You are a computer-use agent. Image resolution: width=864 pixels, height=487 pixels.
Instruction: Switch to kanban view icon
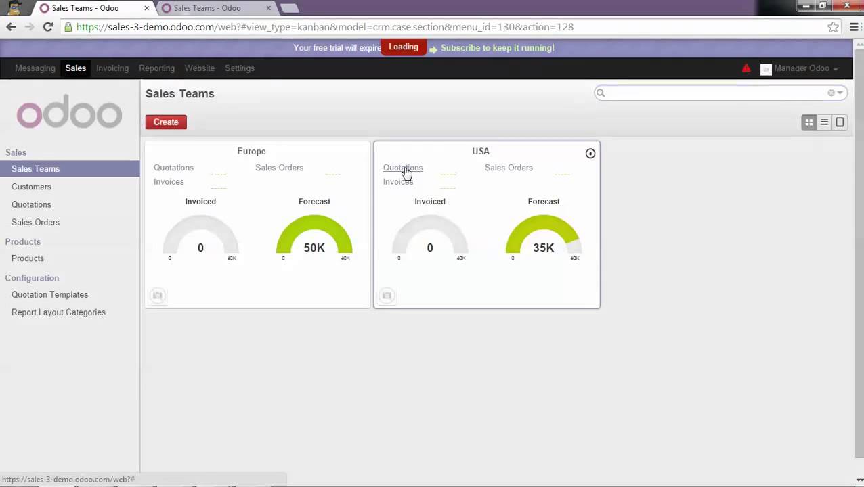[x=808, y=122]
